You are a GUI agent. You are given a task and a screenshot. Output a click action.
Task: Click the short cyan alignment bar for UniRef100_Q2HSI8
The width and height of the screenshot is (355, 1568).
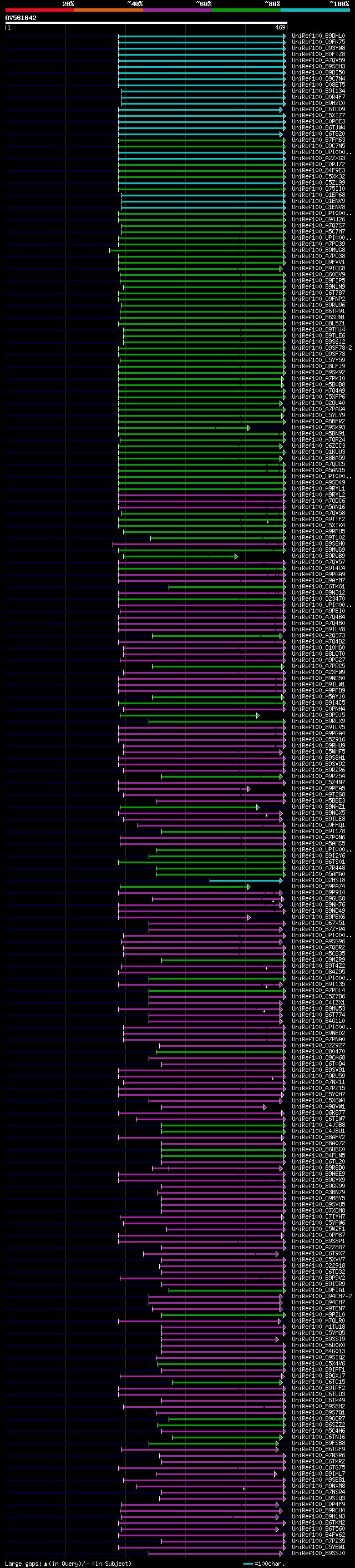(246, 880)
